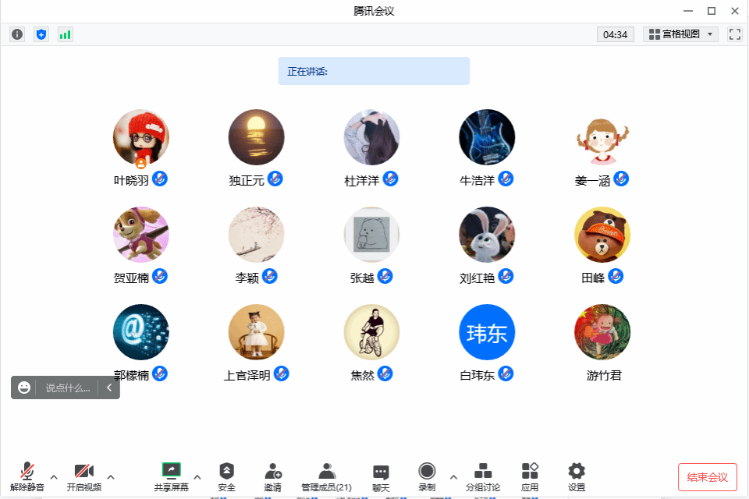Click the red 结束会议 button
The height and width of the screenshot is (499, 749).
707,477
